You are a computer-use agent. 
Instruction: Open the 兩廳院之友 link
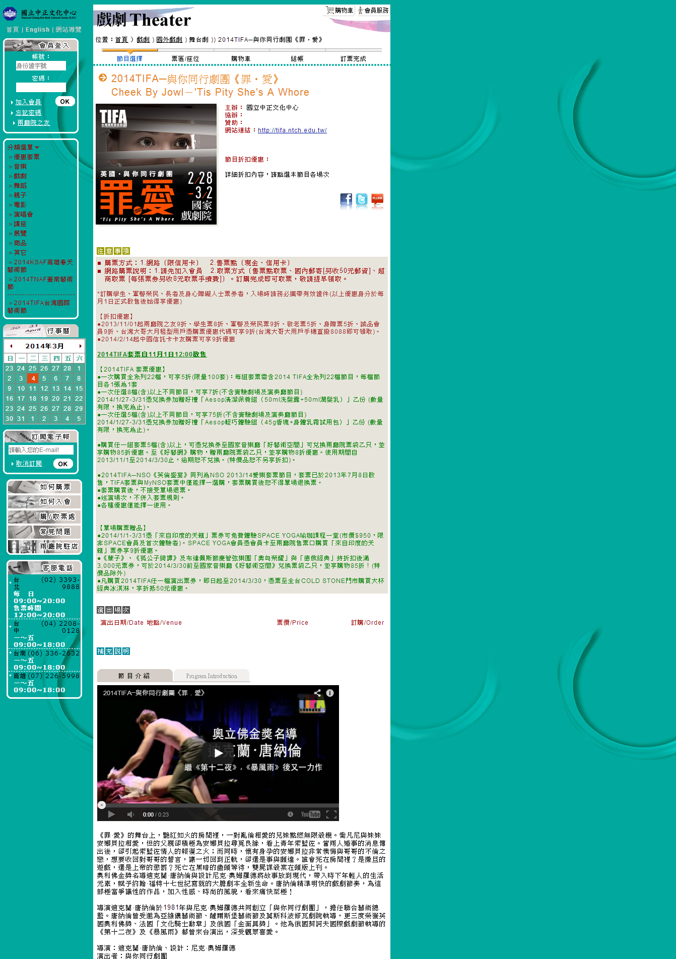[x=34, y=123]
